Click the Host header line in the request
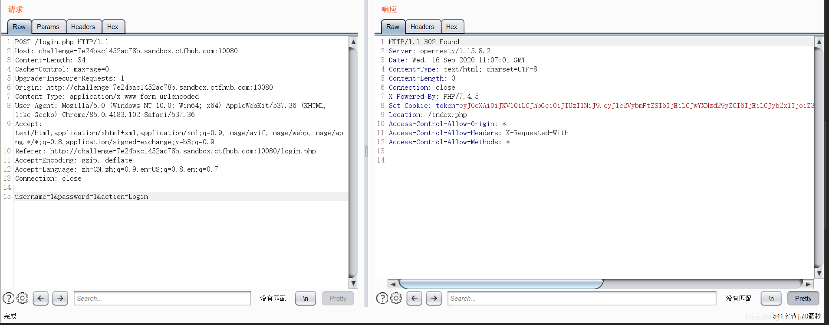The image size is (829, 325). coord(126,51)
